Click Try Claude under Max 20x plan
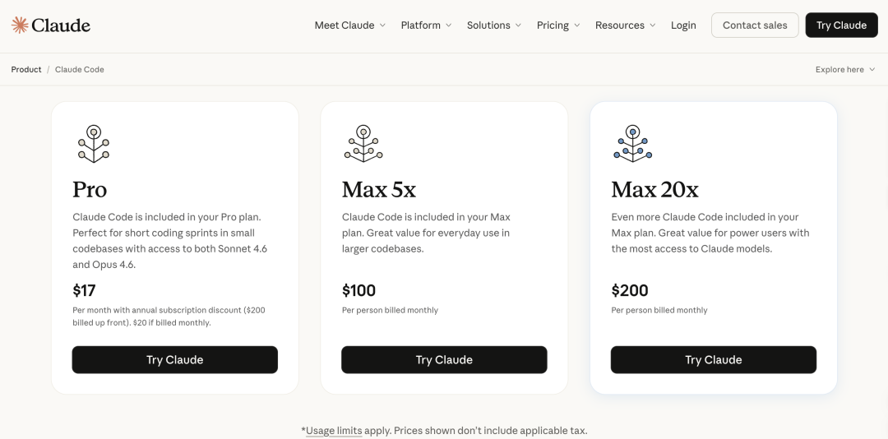The height and width of the screenshot is (439, 888). pyautogui.click(x=714, y=360)
